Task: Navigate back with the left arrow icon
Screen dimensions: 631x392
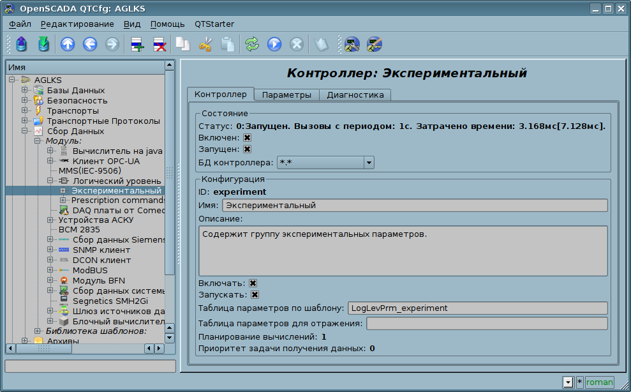Action: point(90,44)
